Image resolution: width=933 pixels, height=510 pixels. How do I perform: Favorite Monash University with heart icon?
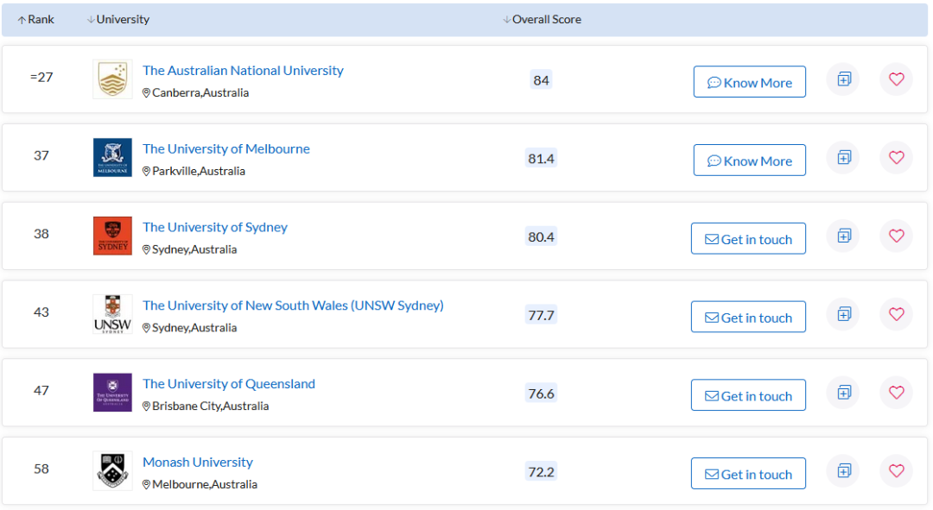896,471
